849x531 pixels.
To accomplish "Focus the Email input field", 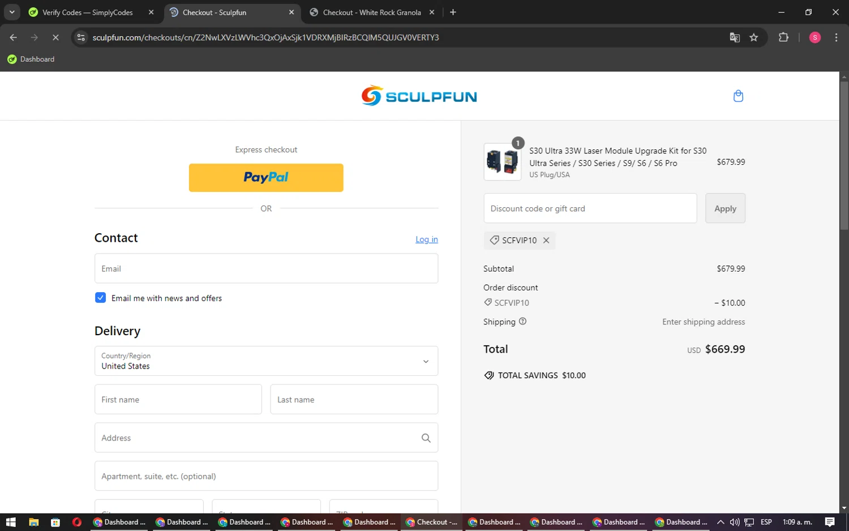I will pos(266,268).
